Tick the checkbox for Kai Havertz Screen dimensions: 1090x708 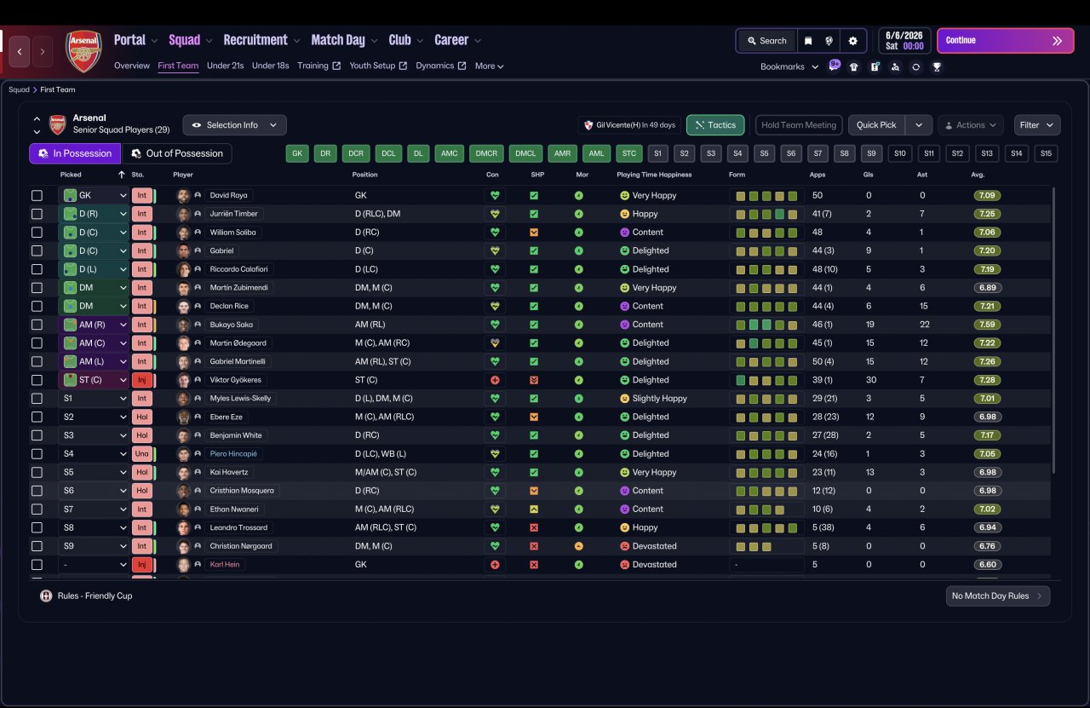(x=37, y=472)
